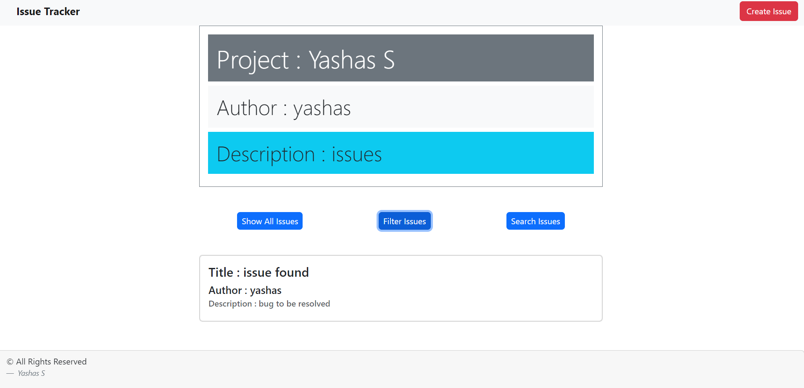Screen dimensions: 804x388
Task: Click the Yashas S footer attribution
Action: (x=31, y=373)
